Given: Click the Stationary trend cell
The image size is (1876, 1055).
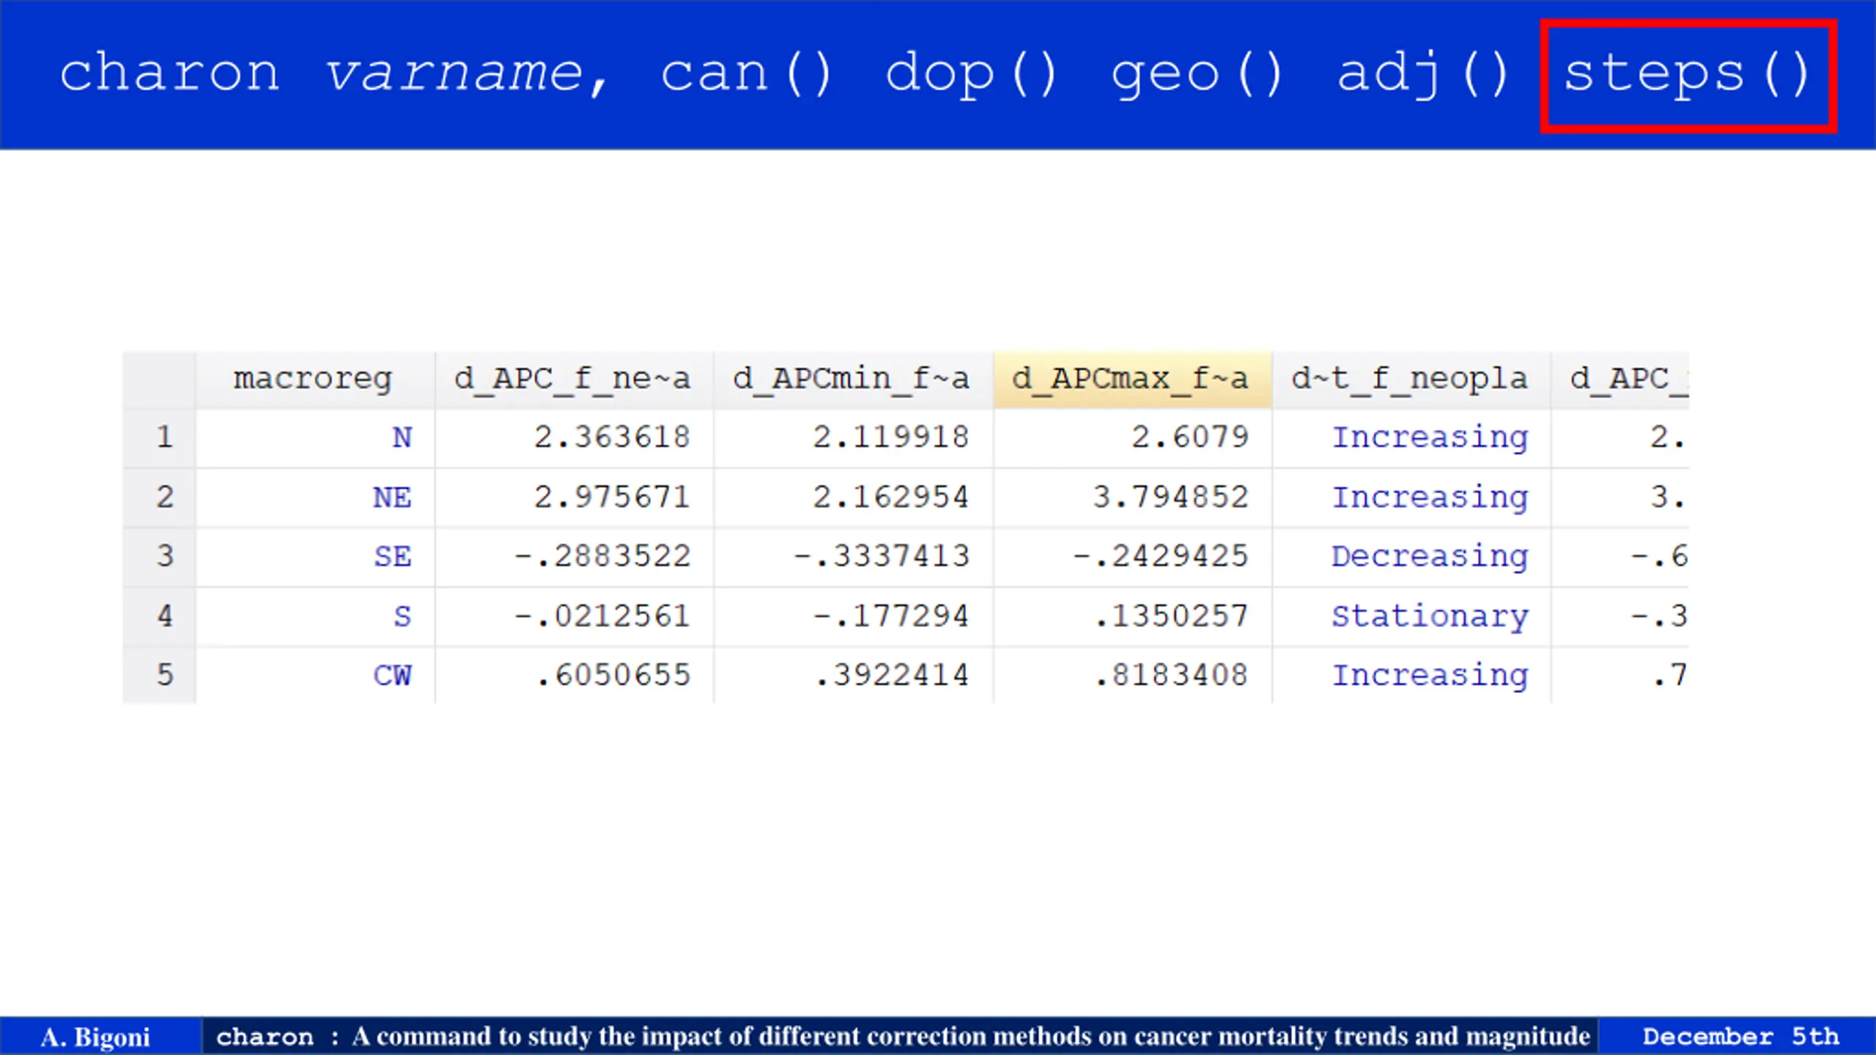Looking at the screenshot, I should click(1411, 616).
